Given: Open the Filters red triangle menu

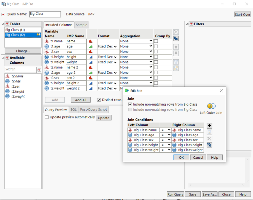Looking at the screenshot, I should pos(191,24).
